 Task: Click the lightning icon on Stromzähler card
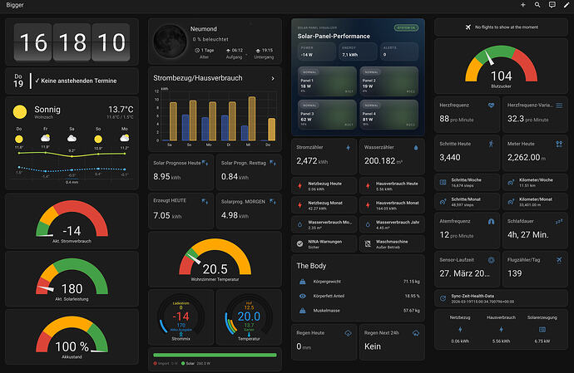click(x=348, y=147)
